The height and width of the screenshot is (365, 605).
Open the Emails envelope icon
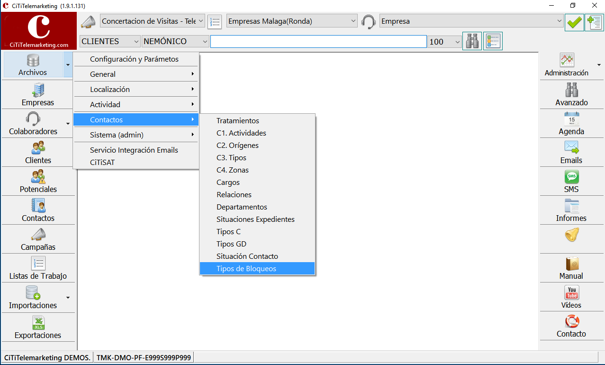[x=571, y=147]
